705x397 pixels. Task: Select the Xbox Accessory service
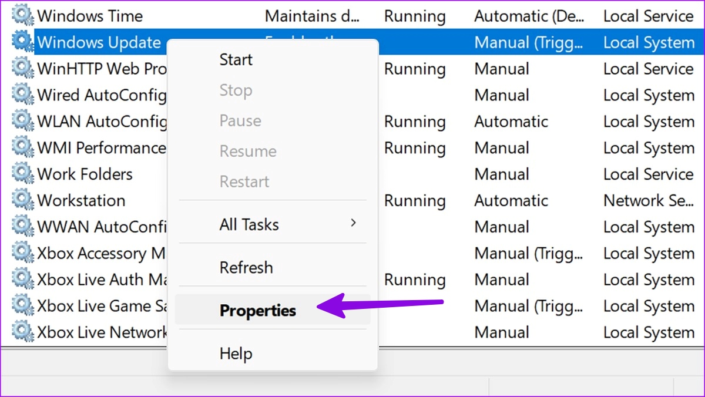click(x=102, y=254)
